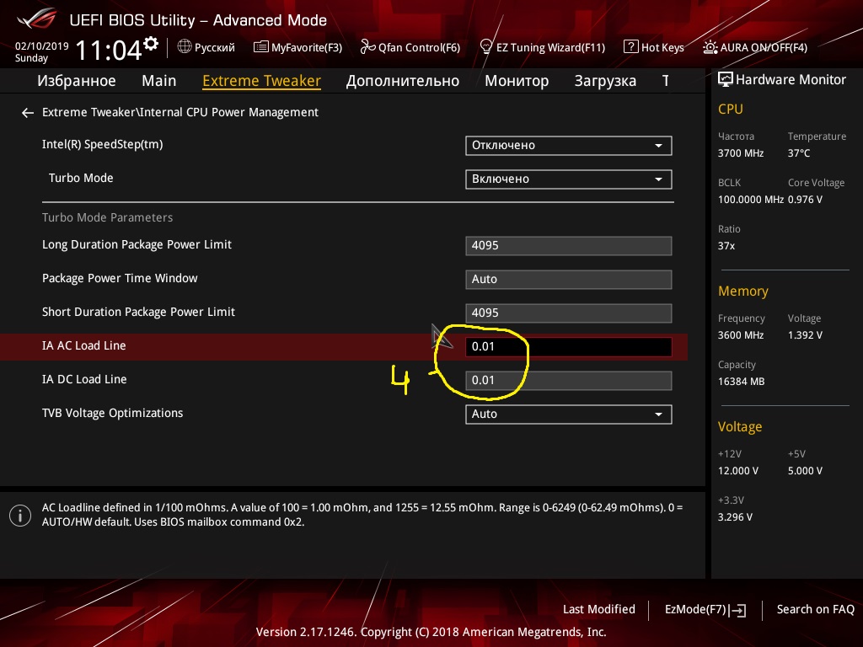Select the Turbo Mode label
Screen dimensions: 863x647
pyautogui.click(x=81, y=179)
